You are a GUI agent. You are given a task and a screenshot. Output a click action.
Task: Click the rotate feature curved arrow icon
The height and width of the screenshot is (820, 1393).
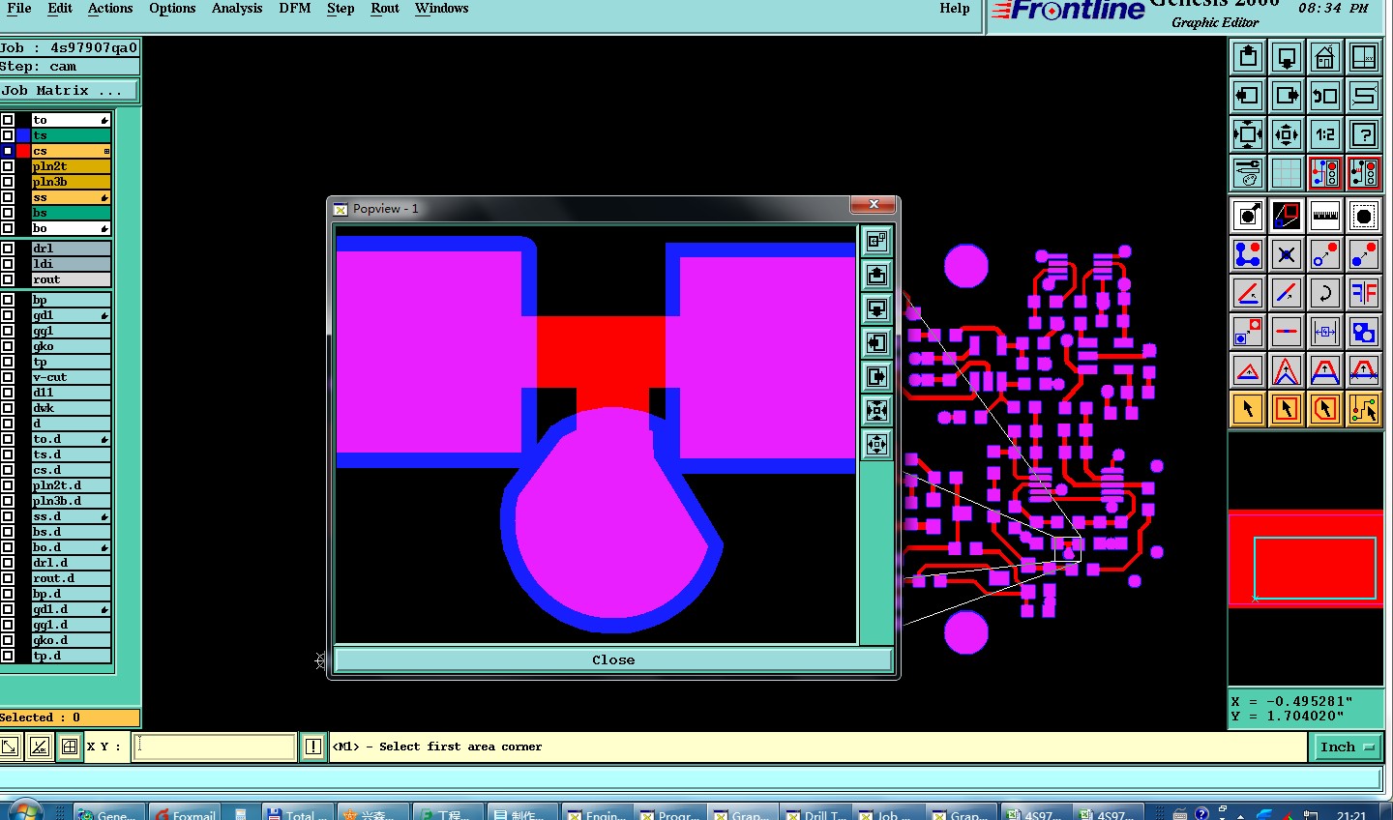[1325, 293]
